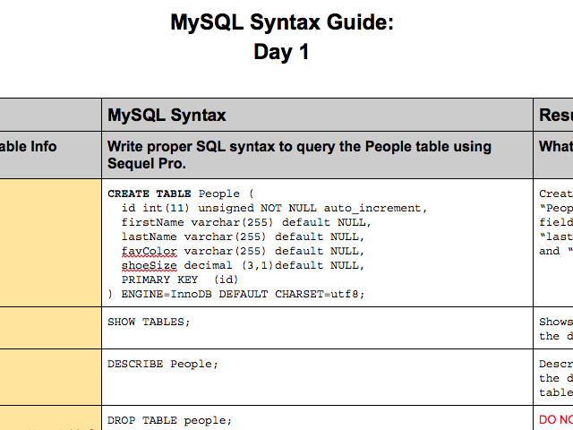Click the underlined 'shoeSize' word
The image size is (573, 430).
pyautogui.click(x=150, y=265)
